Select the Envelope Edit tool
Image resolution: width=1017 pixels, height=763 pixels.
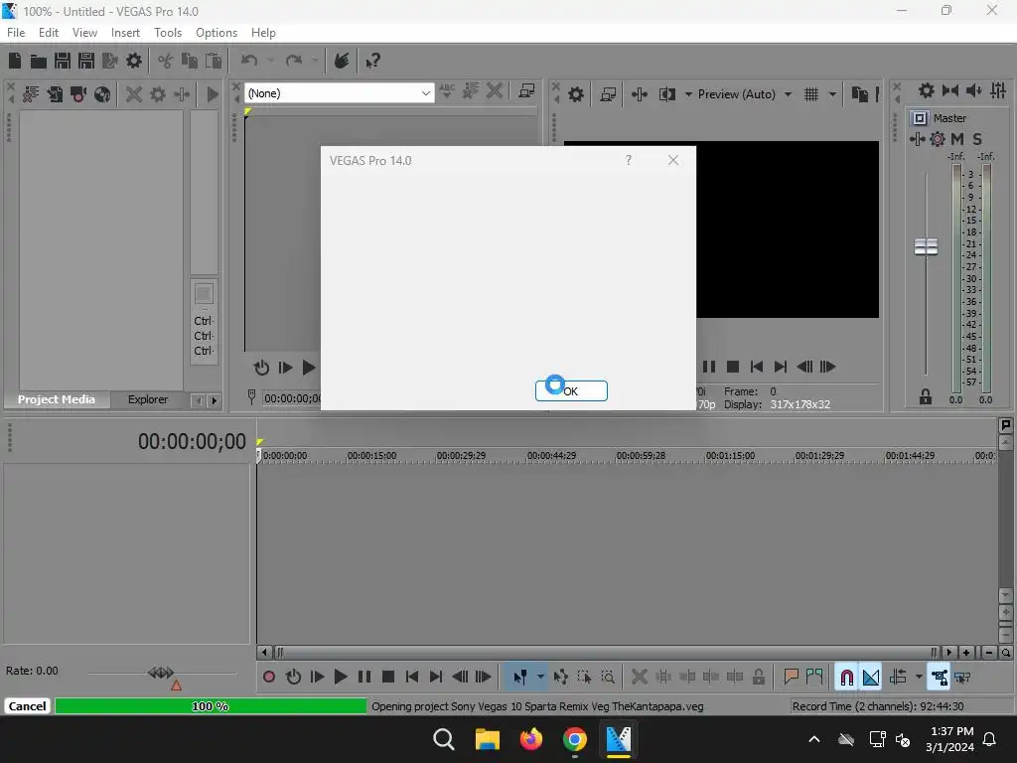tap(560, 678)
